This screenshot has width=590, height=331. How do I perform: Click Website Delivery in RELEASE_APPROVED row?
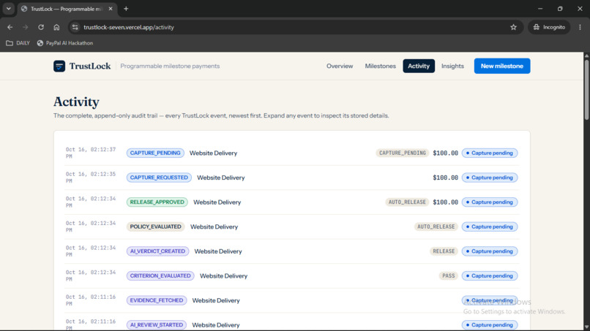217,202
